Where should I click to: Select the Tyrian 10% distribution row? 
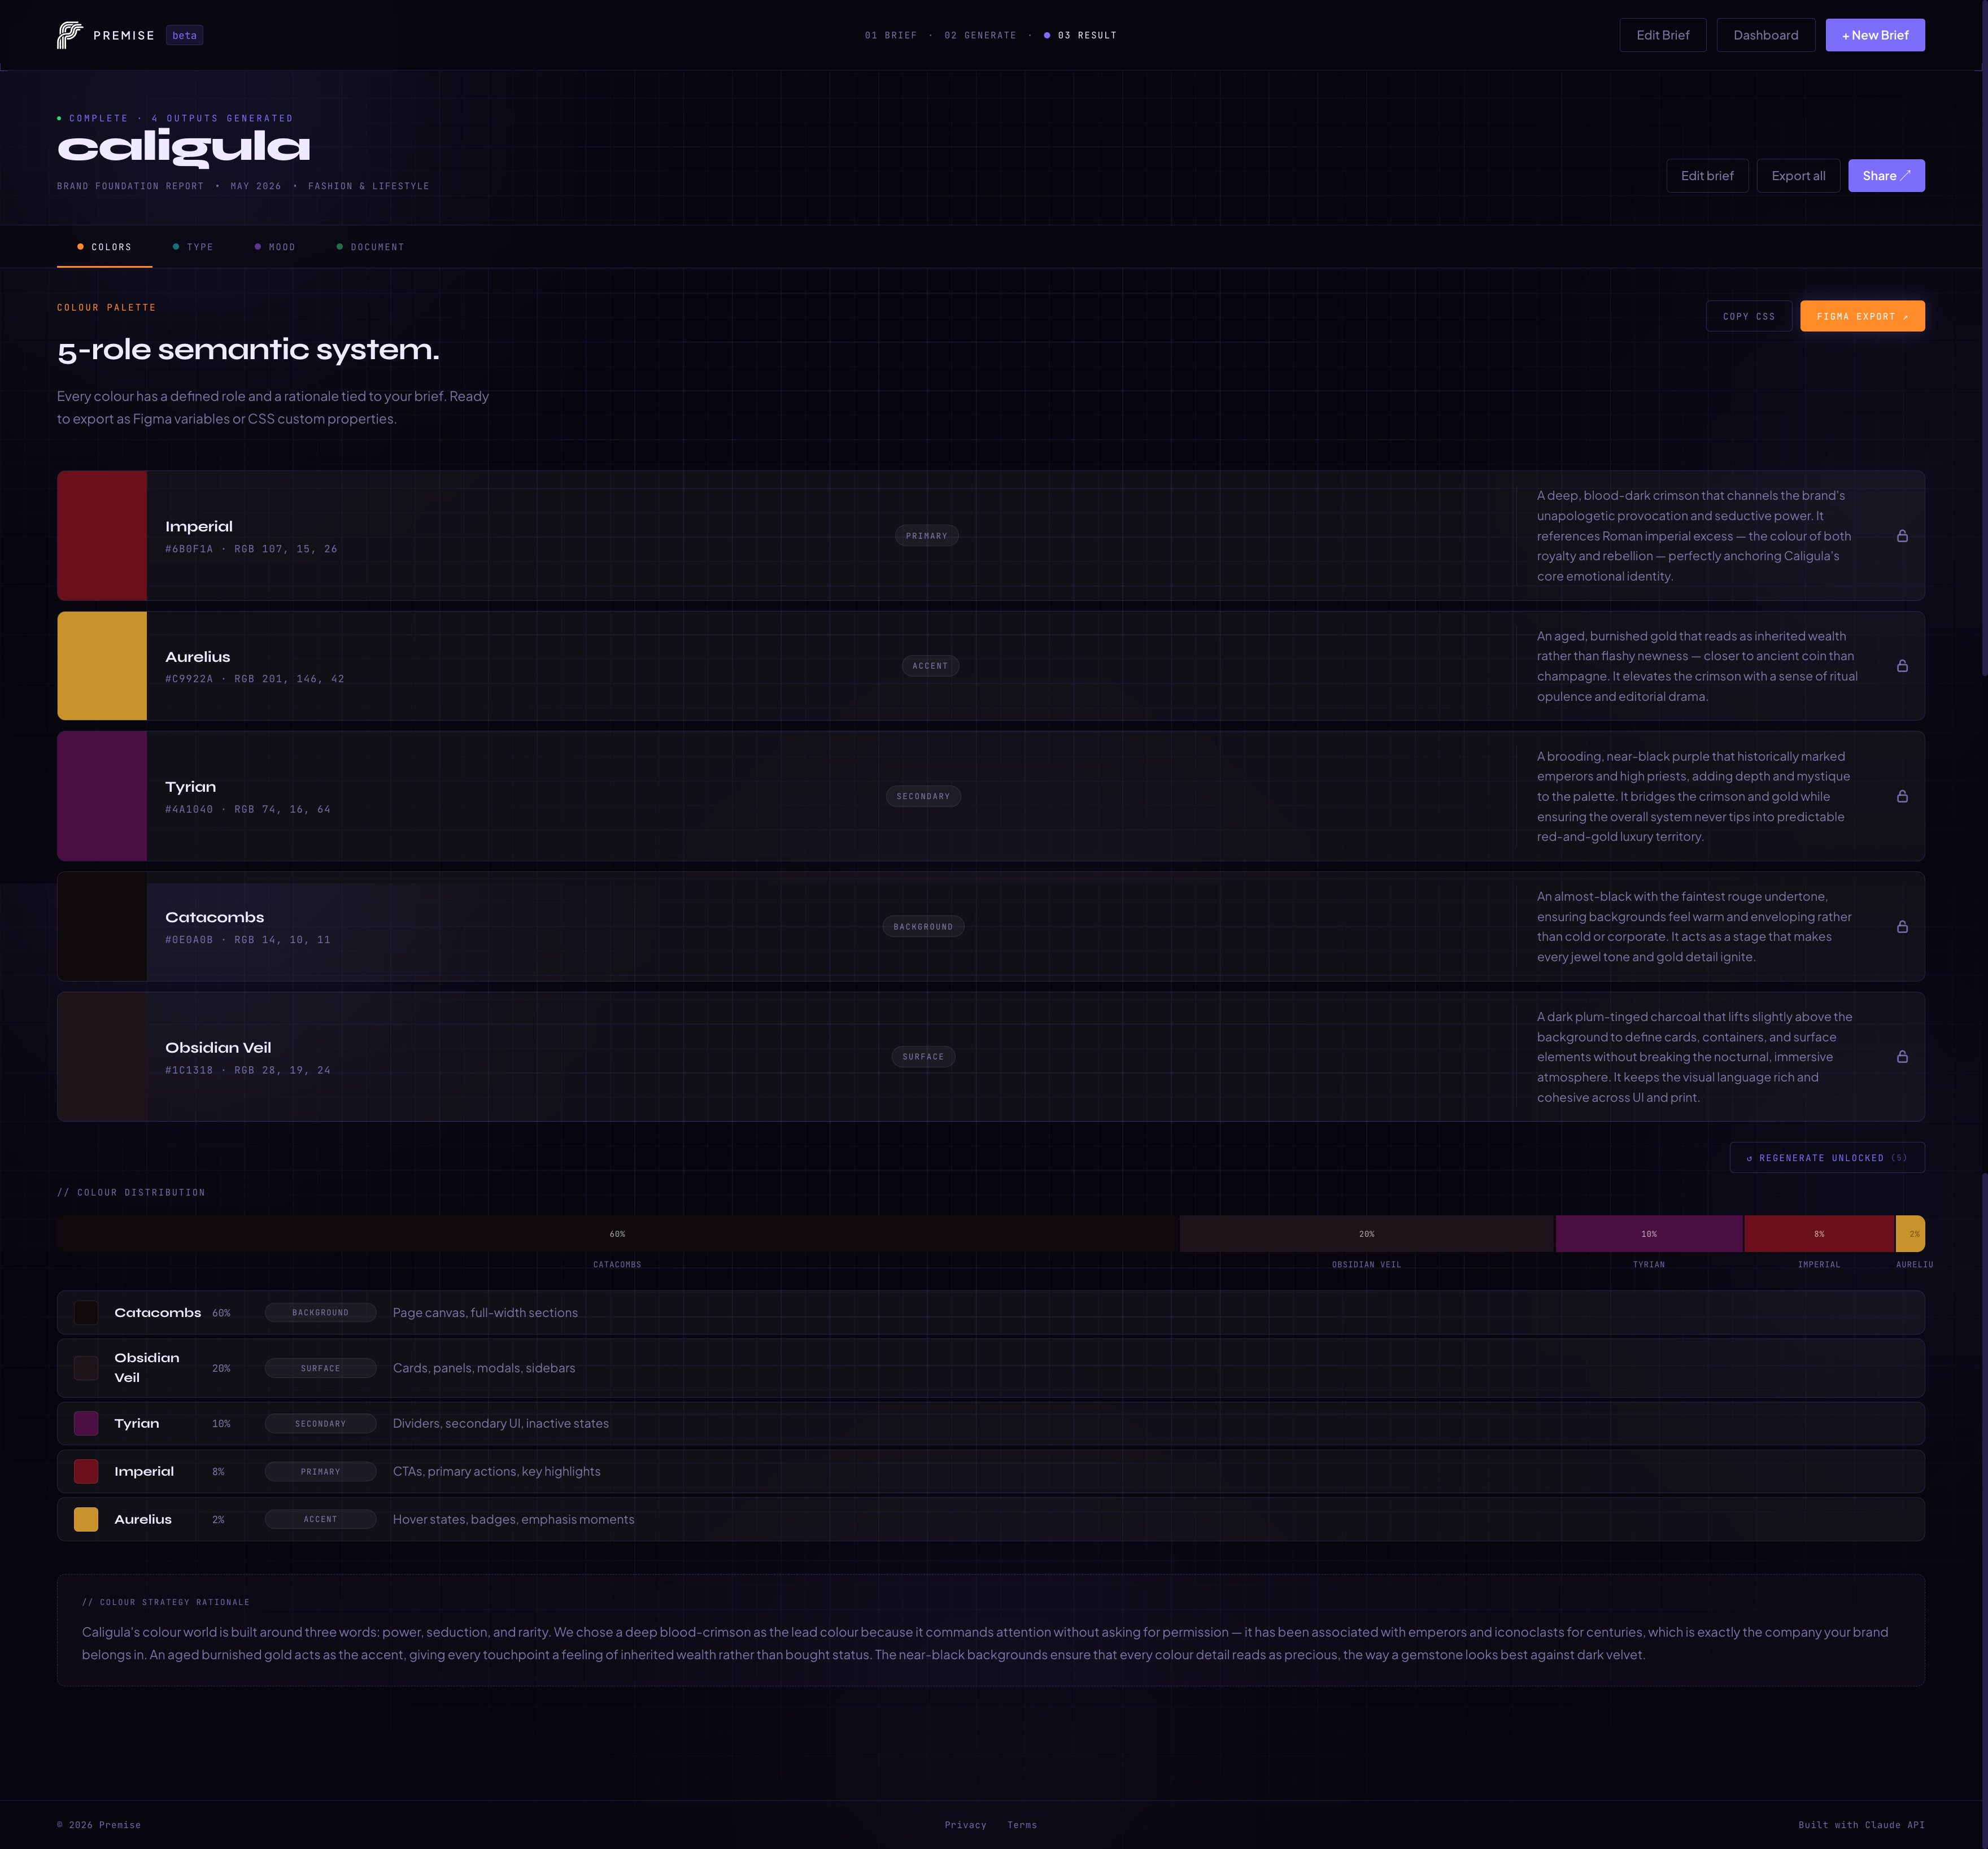990,1424
